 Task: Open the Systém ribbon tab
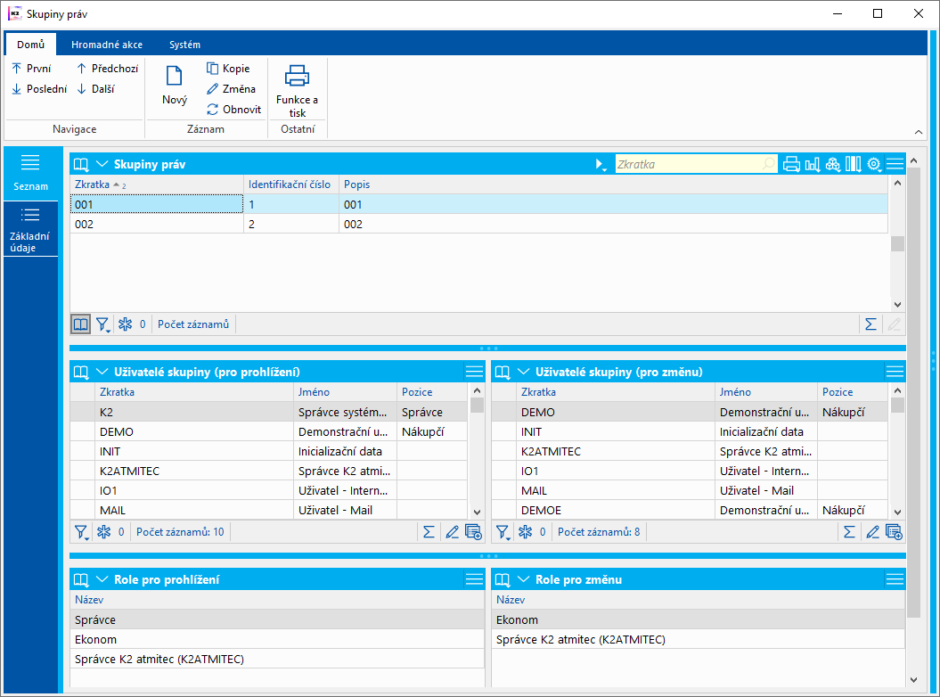pos(184,45)
